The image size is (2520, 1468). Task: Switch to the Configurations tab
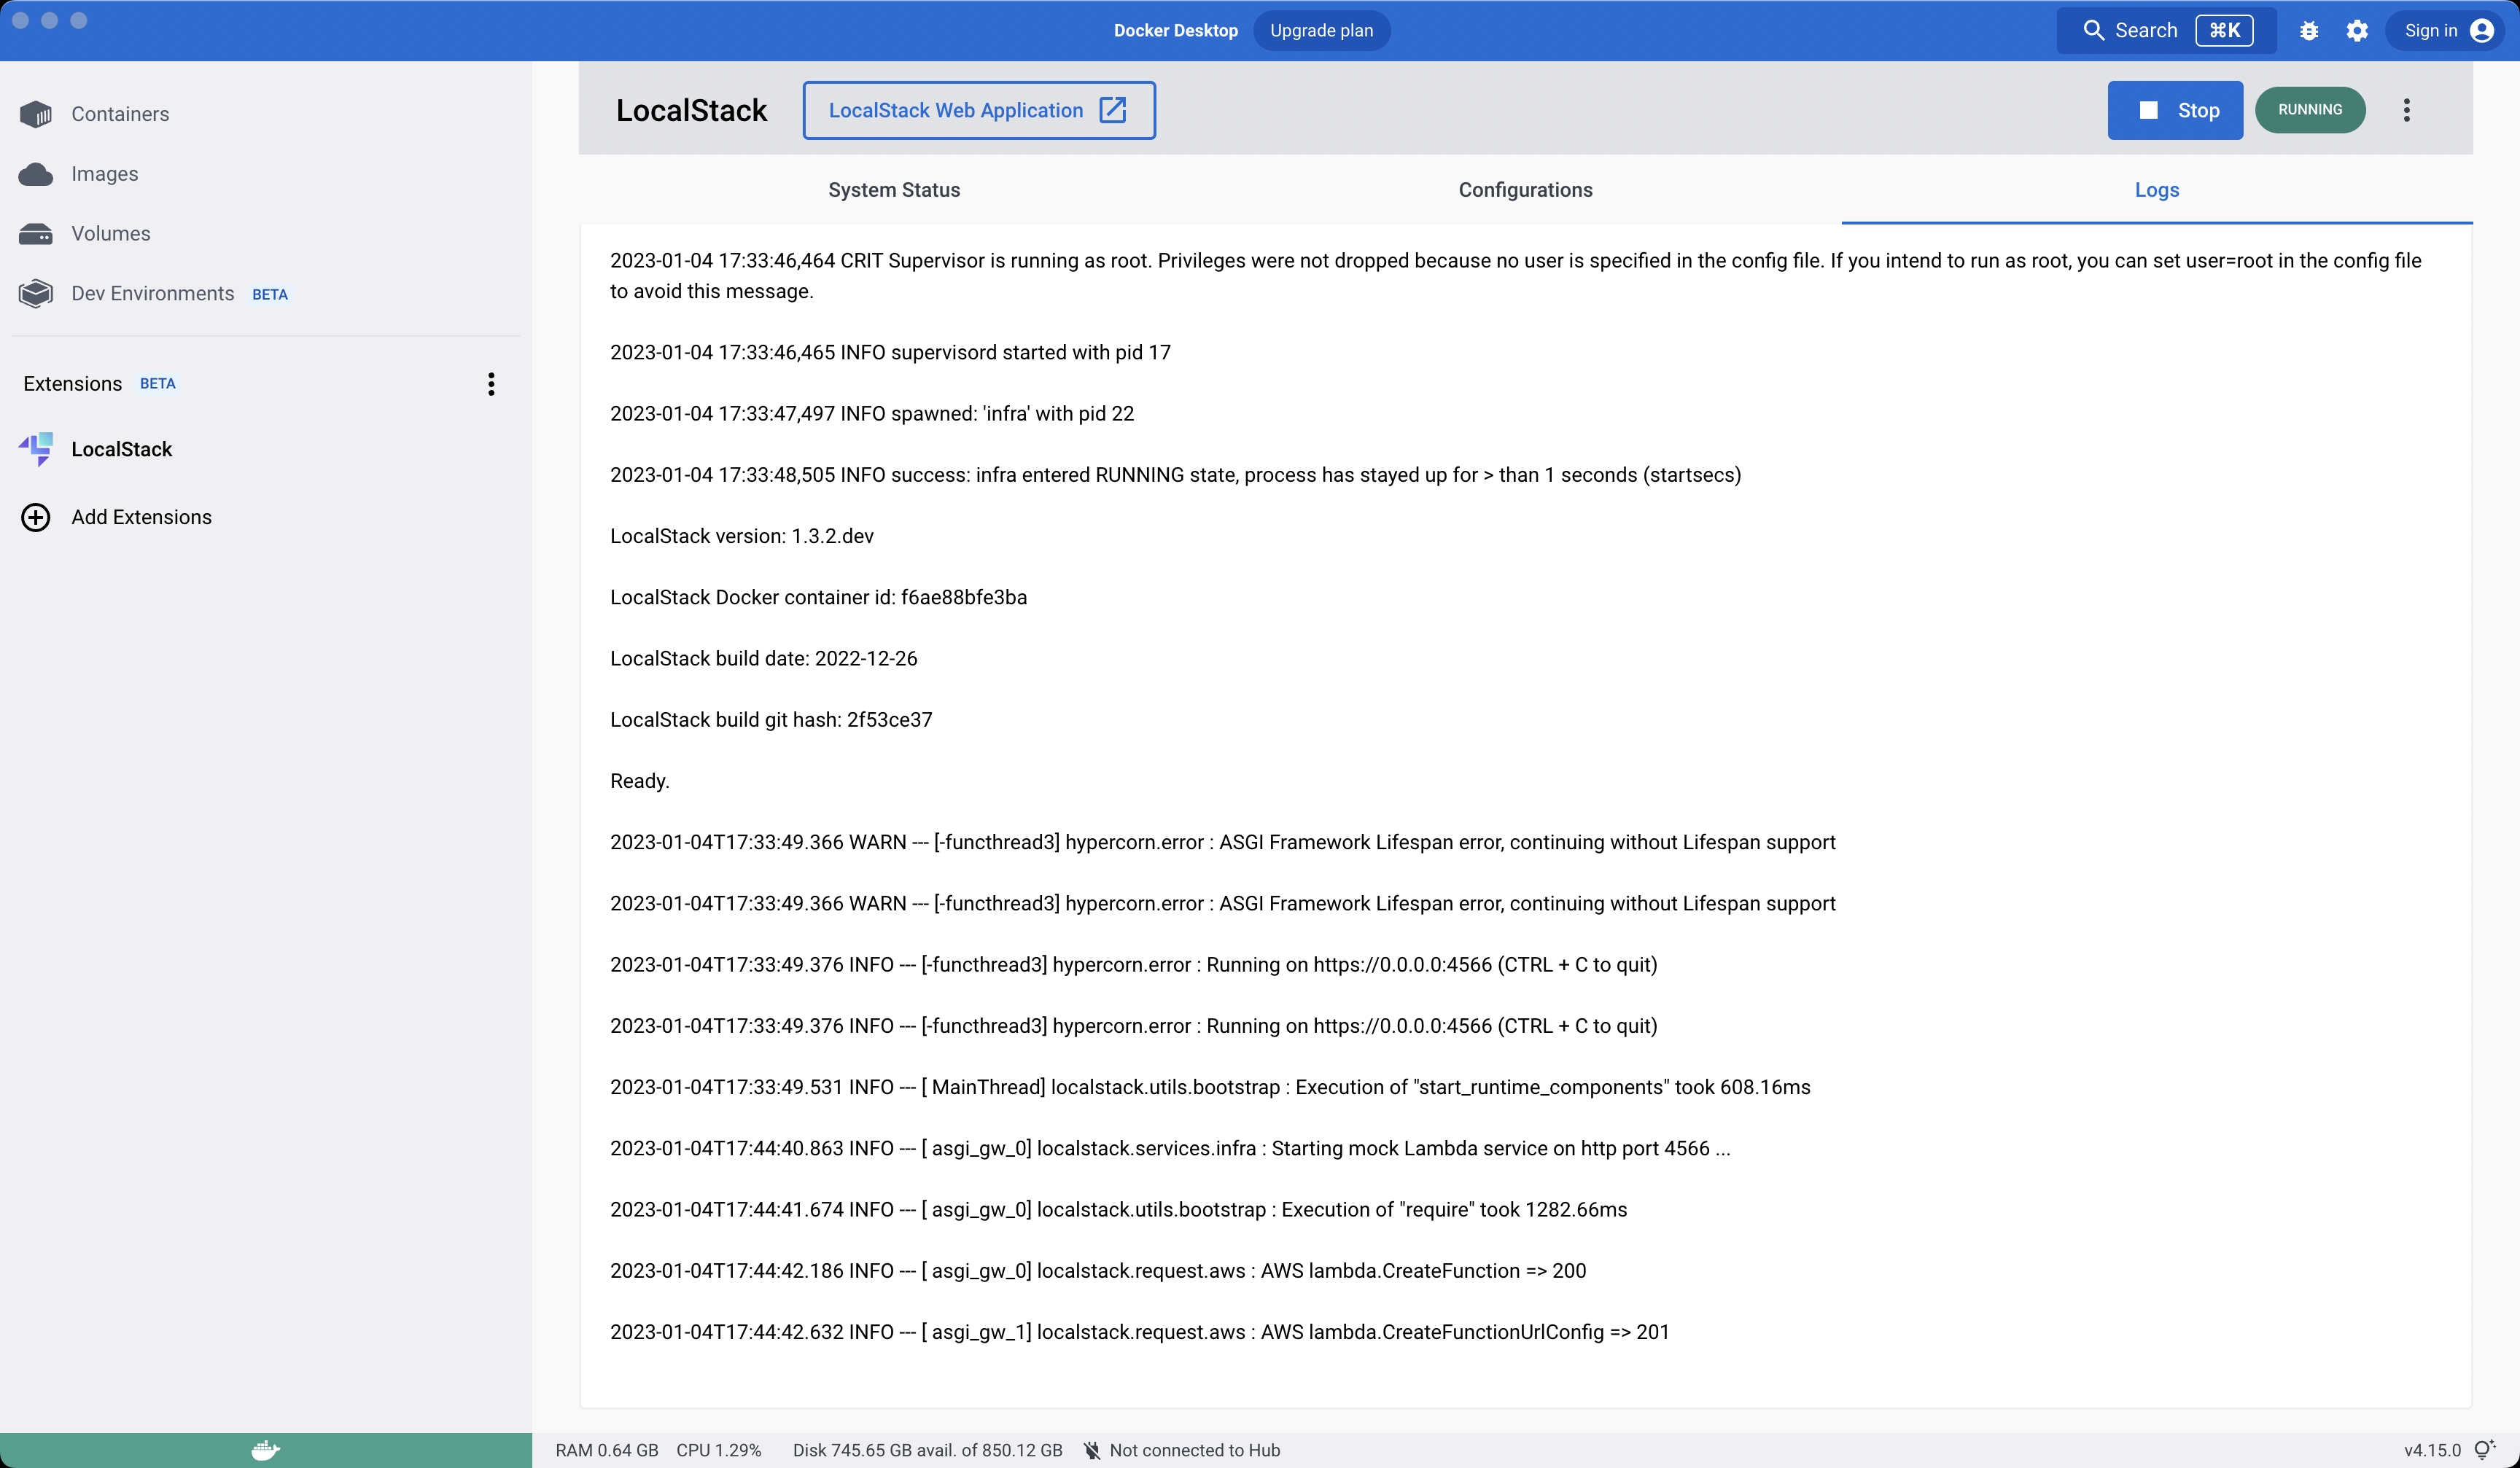click(1525, 190)
